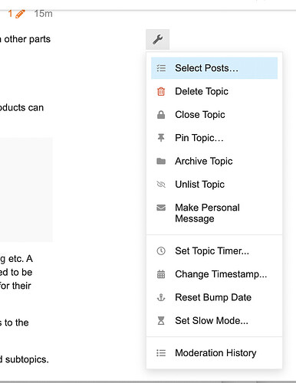Select Archive Topic in the menu
The height and width of the screenshot is (383, 296).
point(214,161)
